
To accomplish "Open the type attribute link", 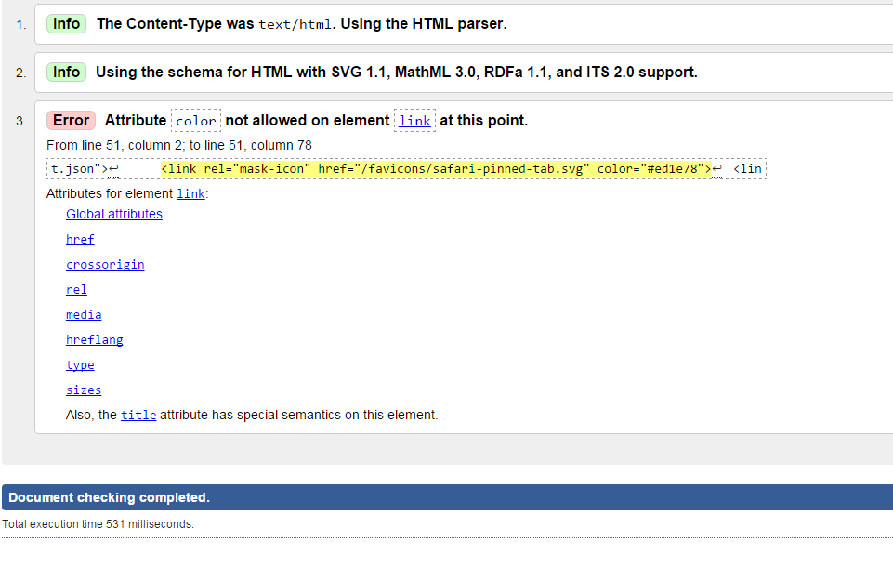I will pyautogui.click(x=80, y=364).
